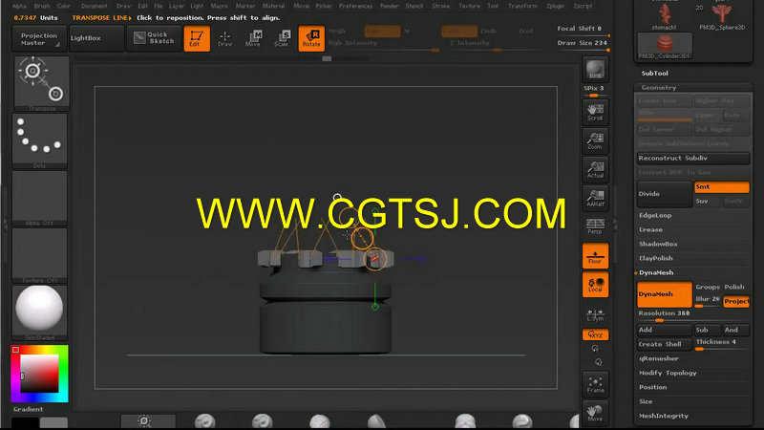Select the Rotate transpose tool

311,38
